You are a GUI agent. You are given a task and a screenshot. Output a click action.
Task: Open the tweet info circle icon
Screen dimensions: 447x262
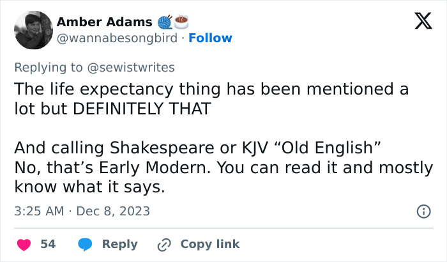(423, 211)
